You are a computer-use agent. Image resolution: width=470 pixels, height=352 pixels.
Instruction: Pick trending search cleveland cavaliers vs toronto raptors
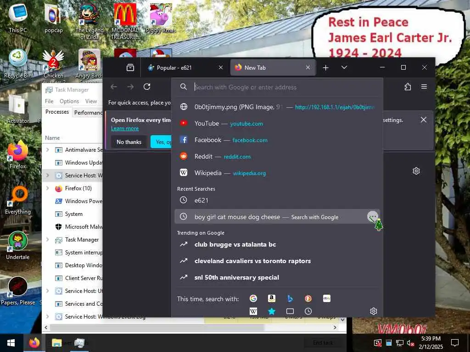[277, 261]
